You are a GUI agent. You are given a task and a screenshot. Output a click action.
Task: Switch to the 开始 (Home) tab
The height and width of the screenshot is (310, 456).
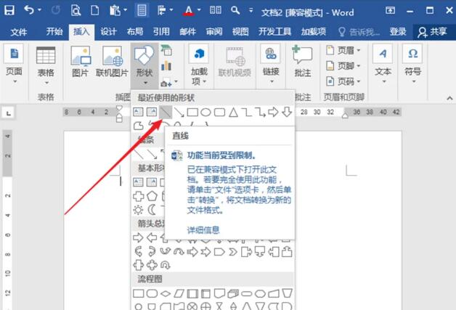(x=54, y=31)
